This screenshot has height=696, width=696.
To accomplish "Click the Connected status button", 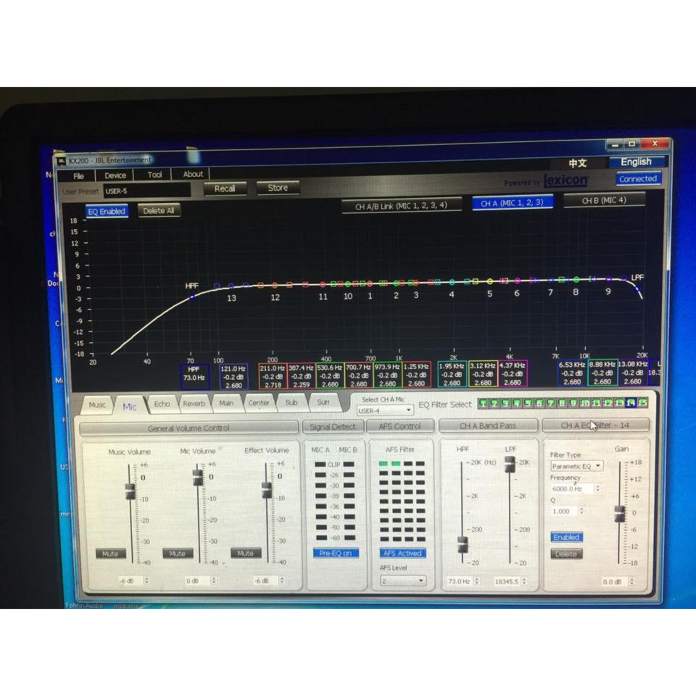I will tap(638, 179).
